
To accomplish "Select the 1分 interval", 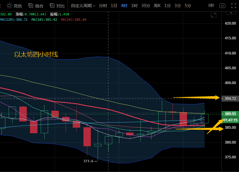I will tap(167, 6).
